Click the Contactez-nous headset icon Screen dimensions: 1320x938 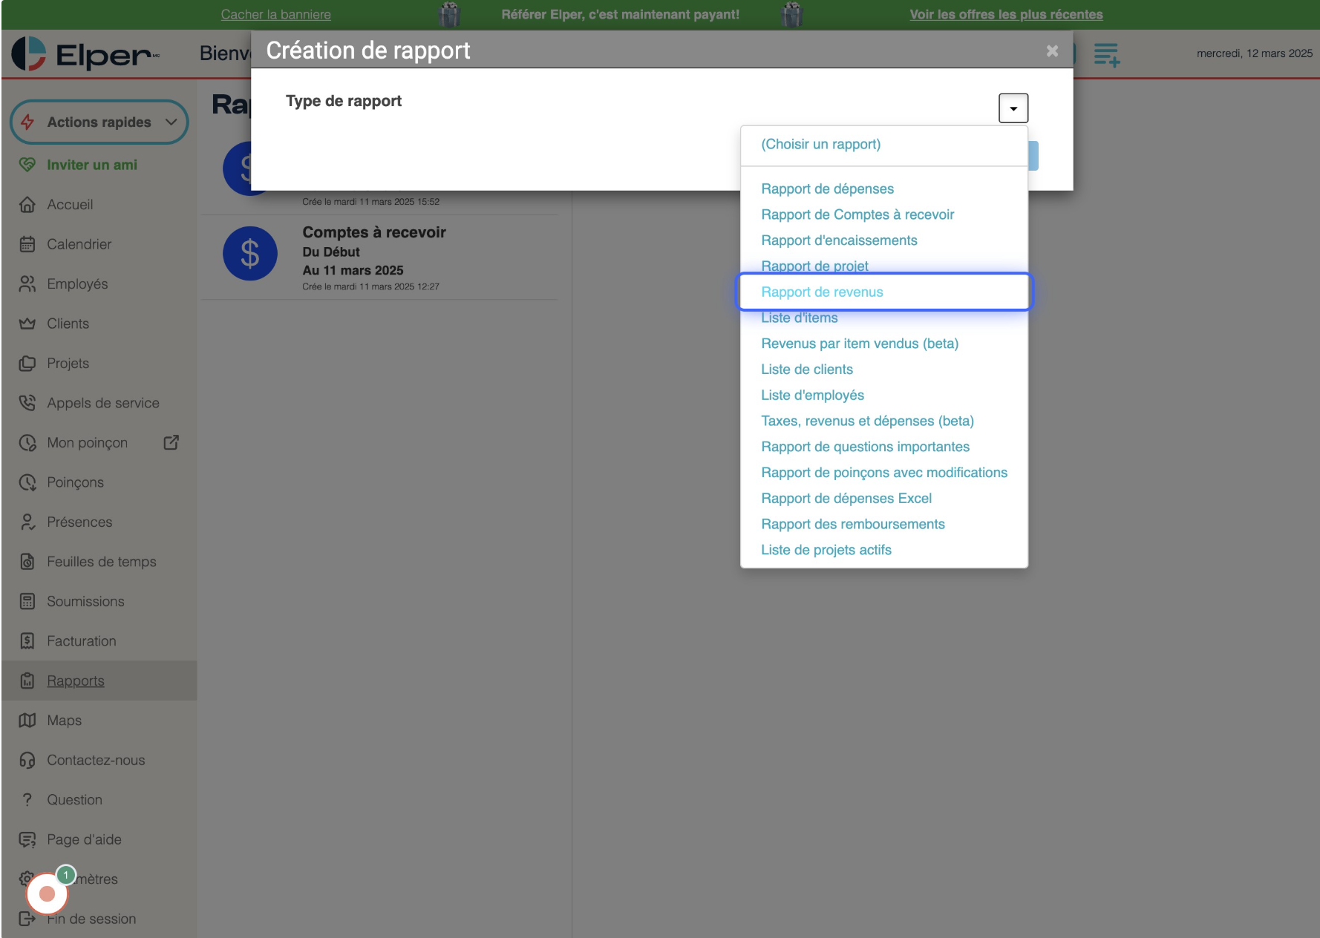click(x=27, y=760)
